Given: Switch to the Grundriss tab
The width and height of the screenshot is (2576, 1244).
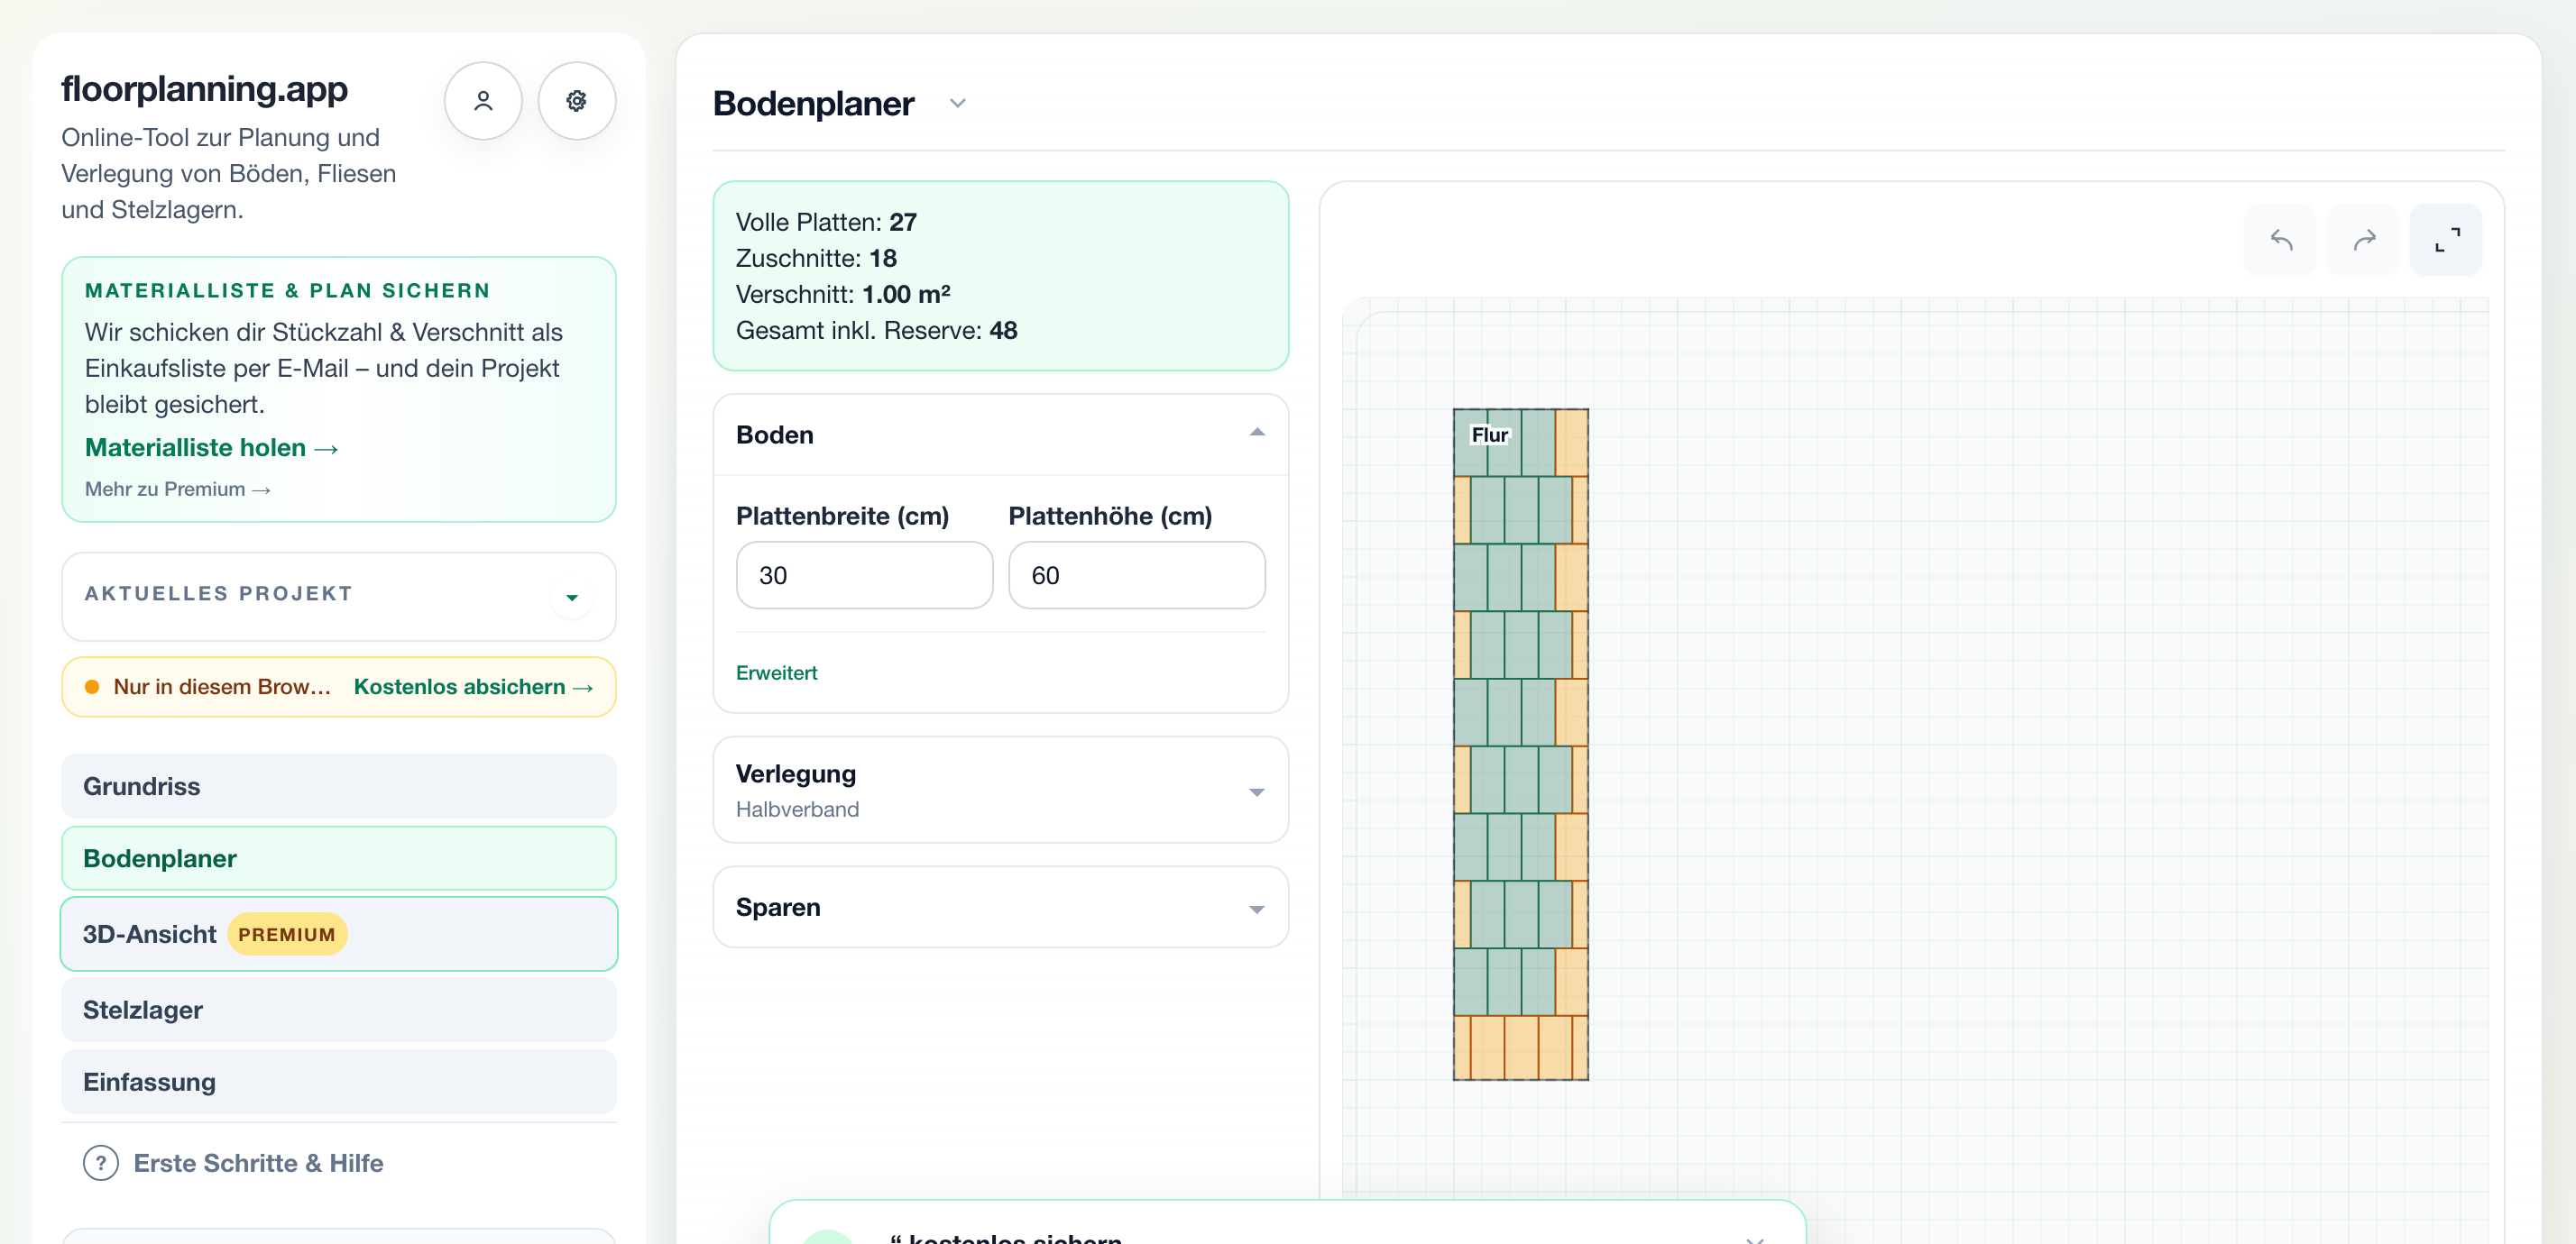Looking at the screenshot, I should click(339, 786).
